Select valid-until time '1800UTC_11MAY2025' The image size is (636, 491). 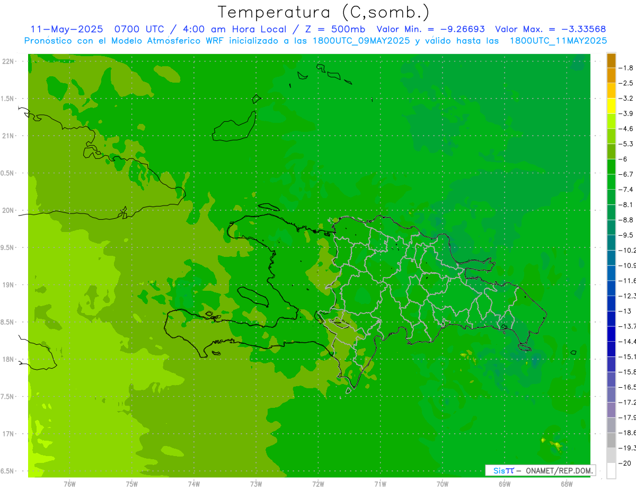(558, 41)
